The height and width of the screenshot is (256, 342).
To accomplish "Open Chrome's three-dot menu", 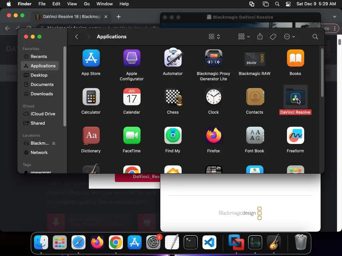I will point(335,29).
